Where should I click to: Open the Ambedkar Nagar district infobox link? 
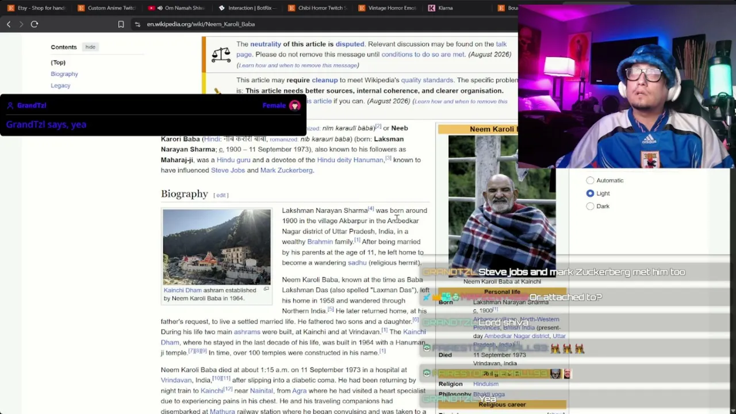click(516, 336)
